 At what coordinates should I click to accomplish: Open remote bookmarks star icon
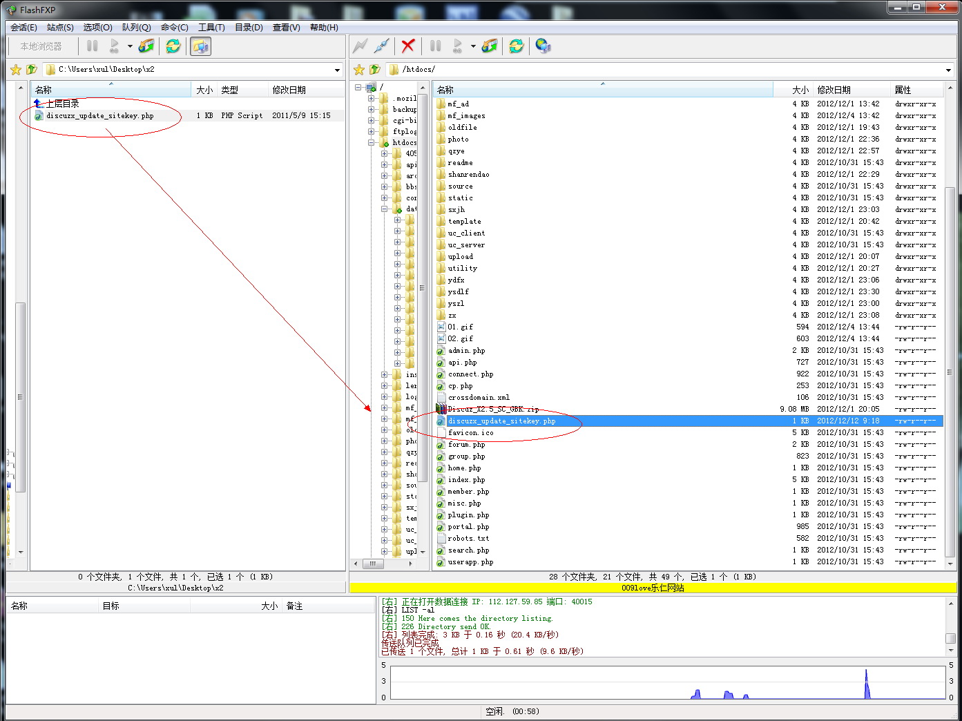pyautogui.click(x=359, y=69)
